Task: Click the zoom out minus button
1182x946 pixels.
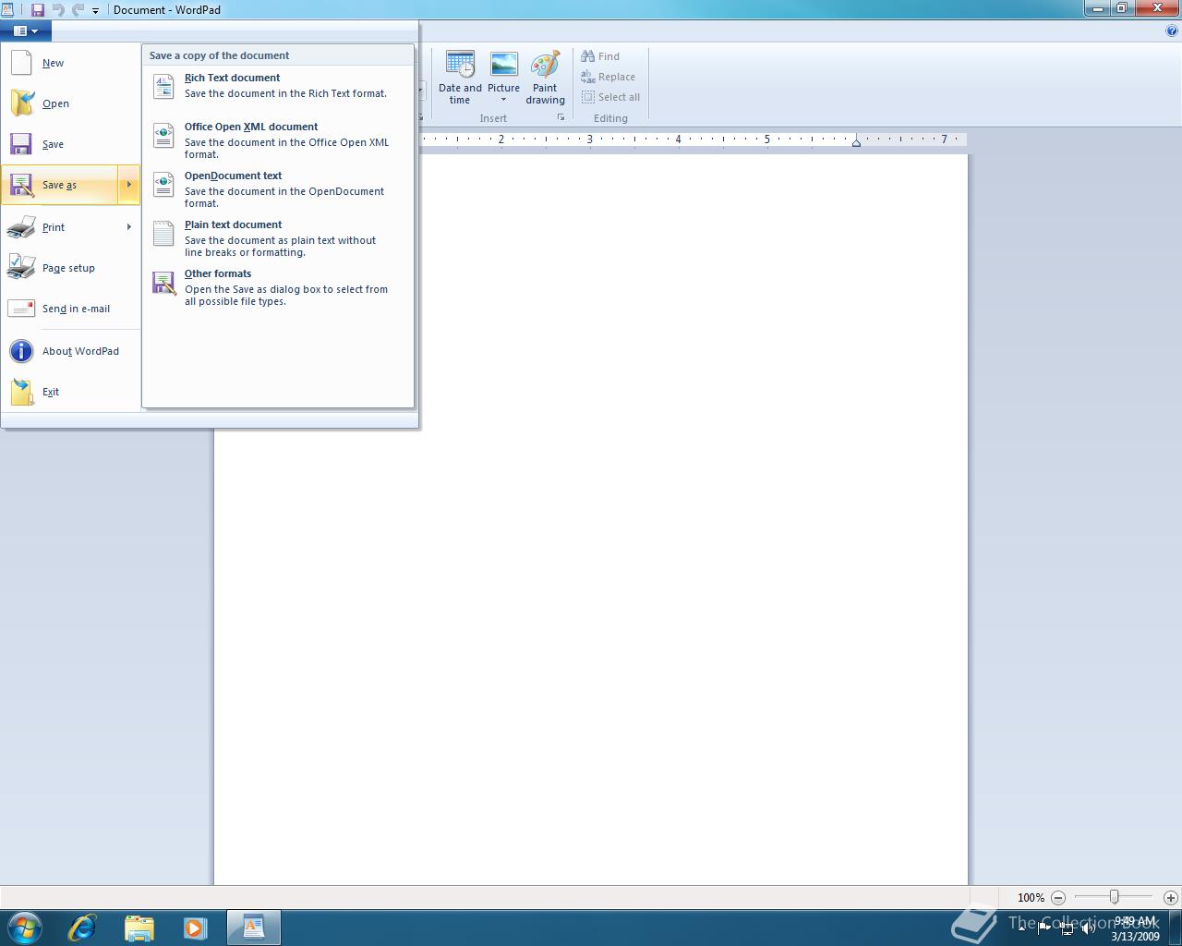Action: [1058, 897]
